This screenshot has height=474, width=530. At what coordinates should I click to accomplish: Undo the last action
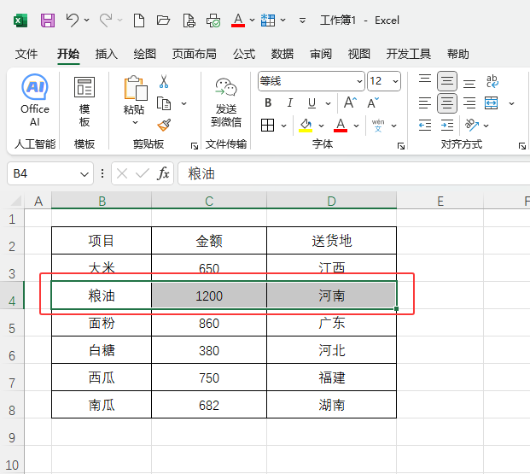tap(72, 20)
